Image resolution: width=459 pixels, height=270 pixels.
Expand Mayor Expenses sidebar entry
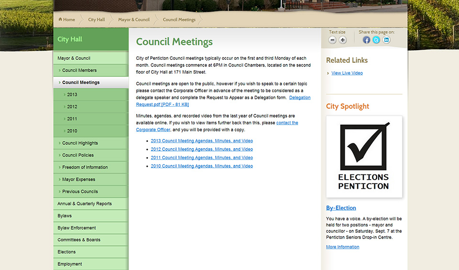[78, 179]
